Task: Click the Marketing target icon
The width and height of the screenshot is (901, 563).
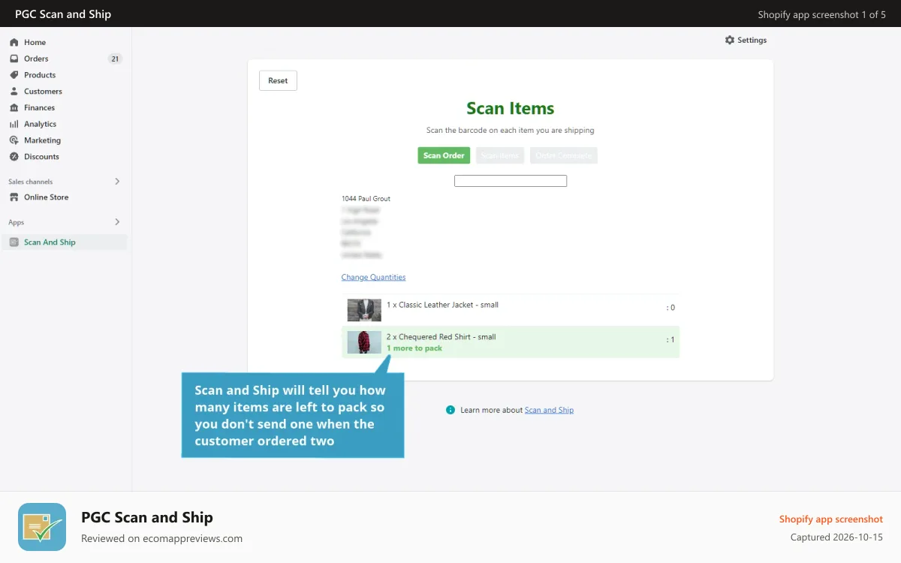Action: (x=14, y=140)
